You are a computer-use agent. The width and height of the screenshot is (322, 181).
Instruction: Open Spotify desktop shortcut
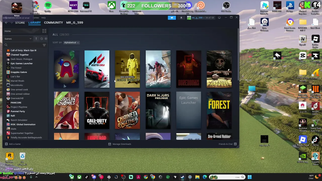[x=48, y=7]
